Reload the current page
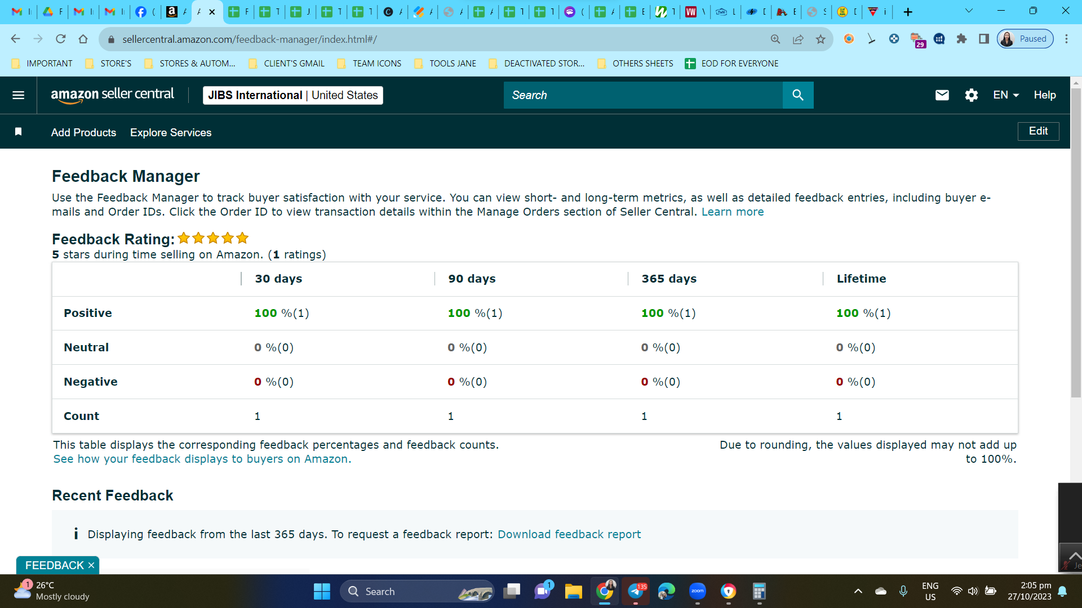The image size is (1082, 608). (x=61, y=39)
